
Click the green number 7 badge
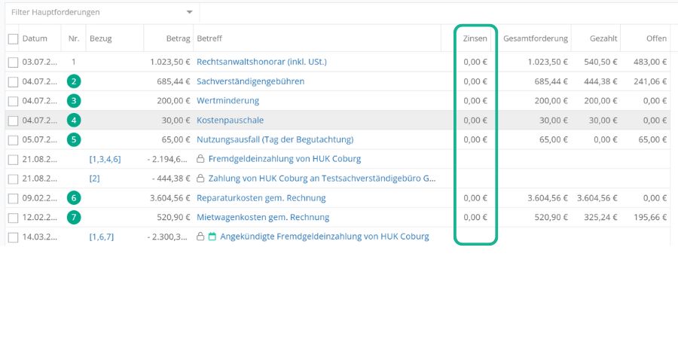pos(74,218)
